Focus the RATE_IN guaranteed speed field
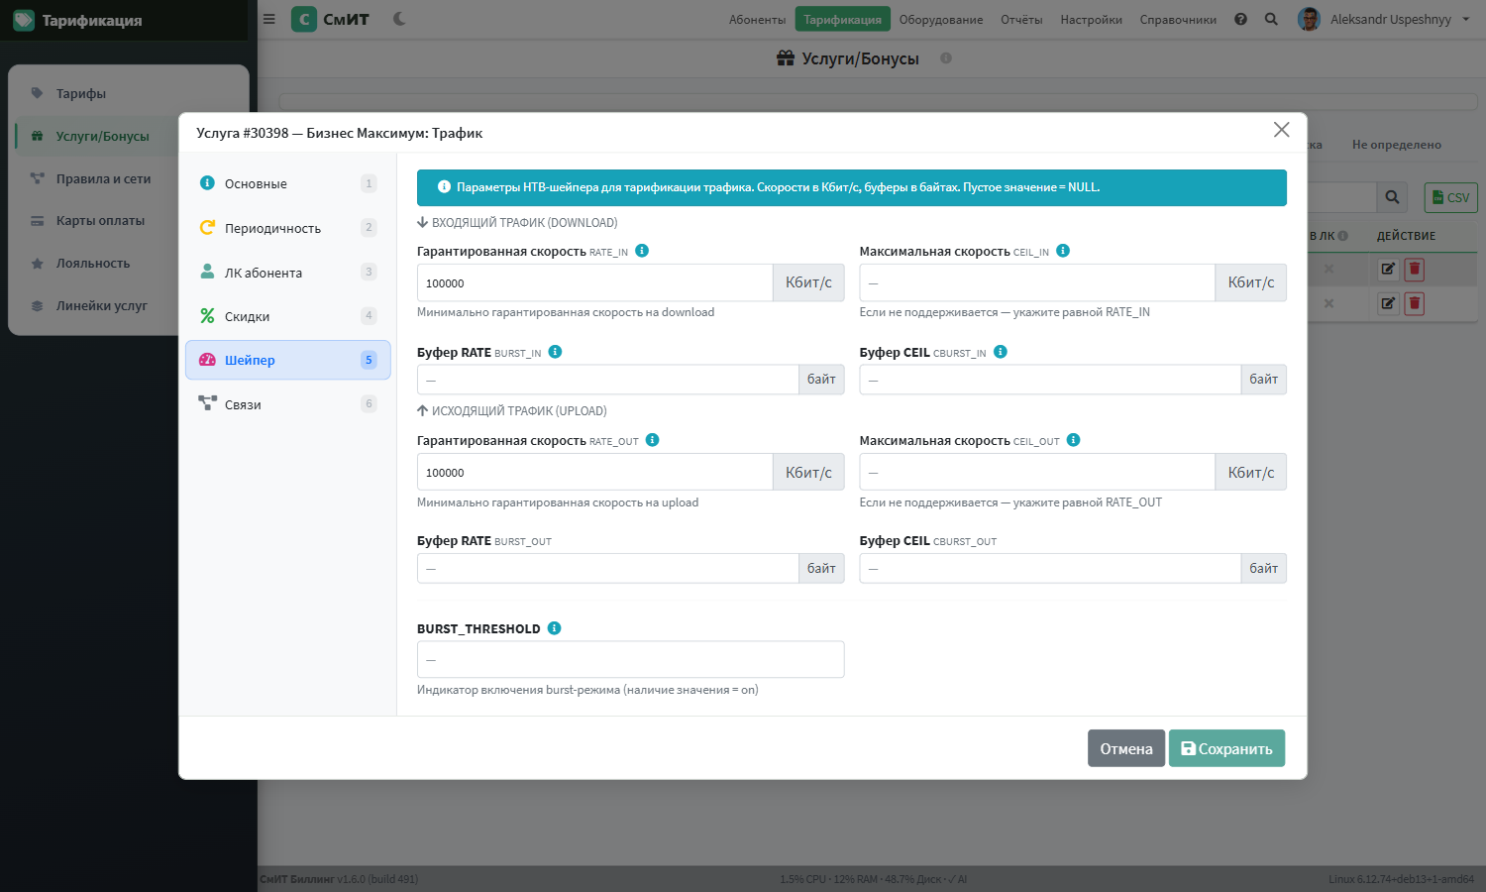 pyautogui.click(x=594, y=282)
